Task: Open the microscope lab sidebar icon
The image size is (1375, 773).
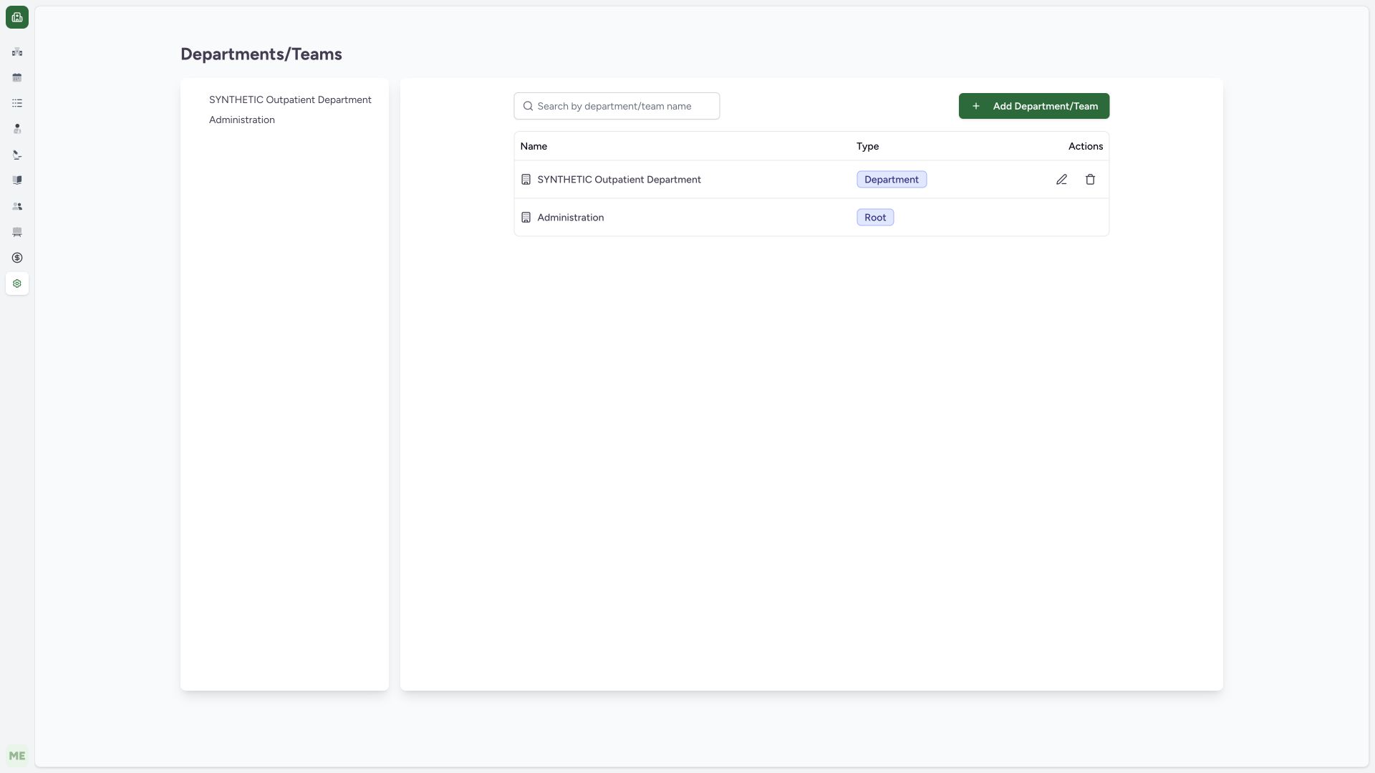Action: (17, 155)
